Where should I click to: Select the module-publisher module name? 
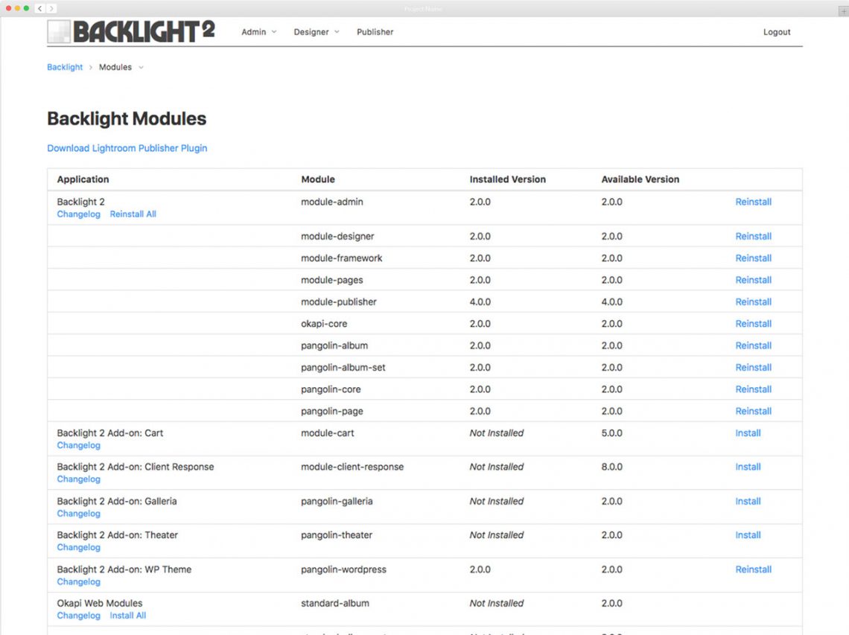point(338,302)
